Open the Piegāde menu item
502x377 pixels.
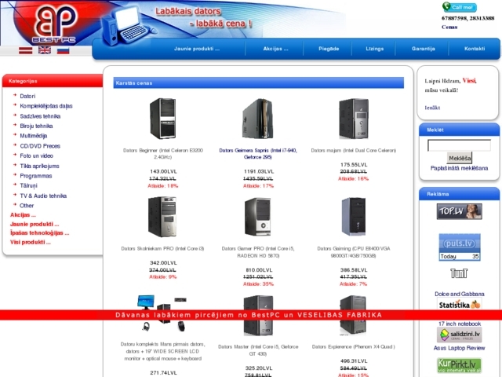point(329,49)
